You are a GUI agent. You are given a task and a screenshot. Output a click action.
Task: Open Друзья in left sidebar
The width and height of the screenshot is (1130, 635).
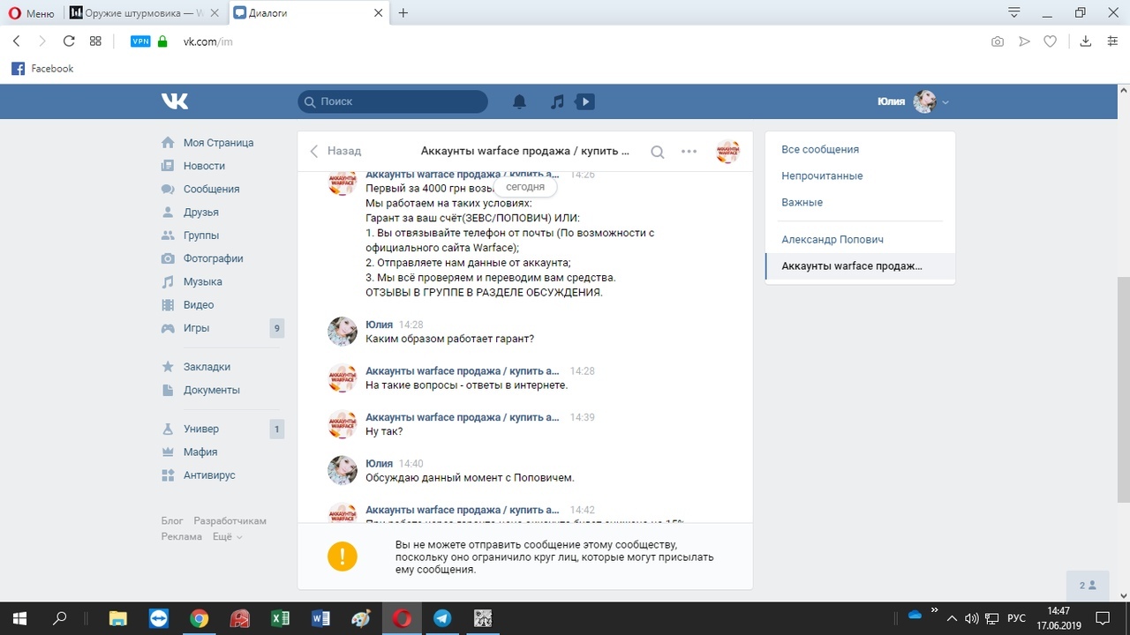click(200, 213)
